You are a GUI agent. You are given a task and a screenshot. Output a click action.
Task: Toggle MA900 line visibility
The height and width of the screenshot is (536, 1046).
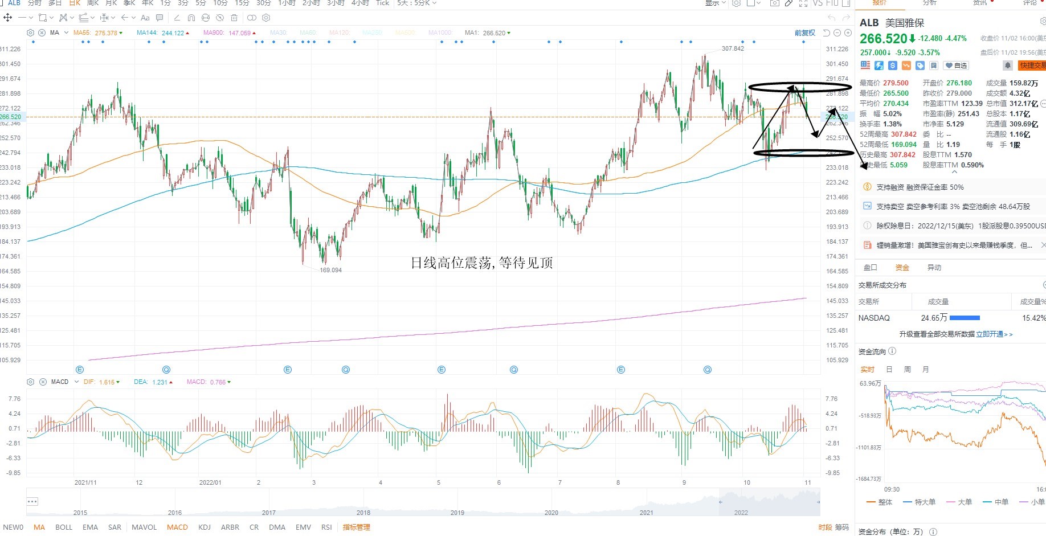coord(230,32)
